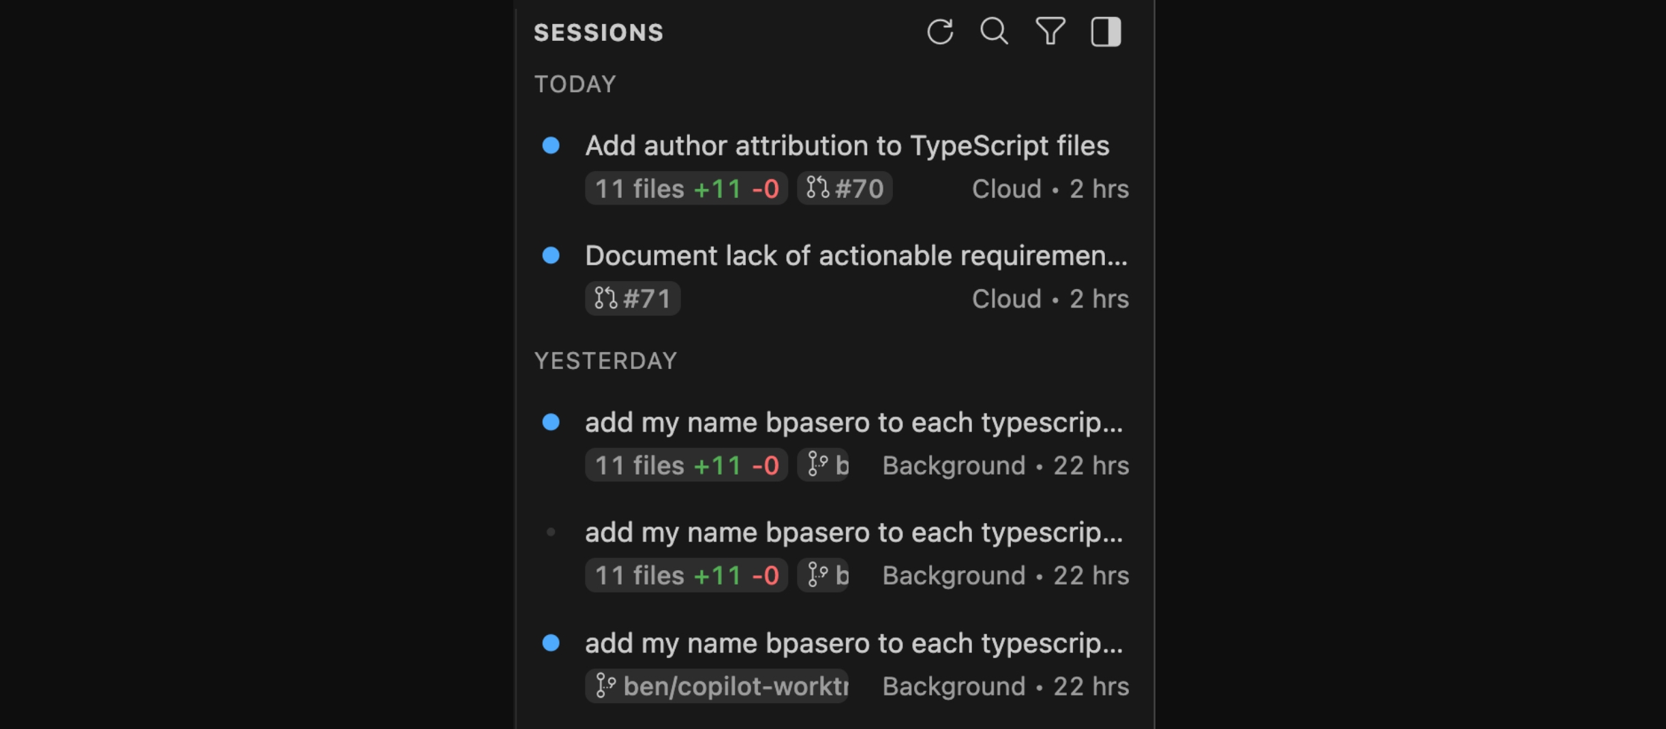Open 'Add author attribution to TypeScript files' session
1666x729 pixels.
[x=847, y=145]
